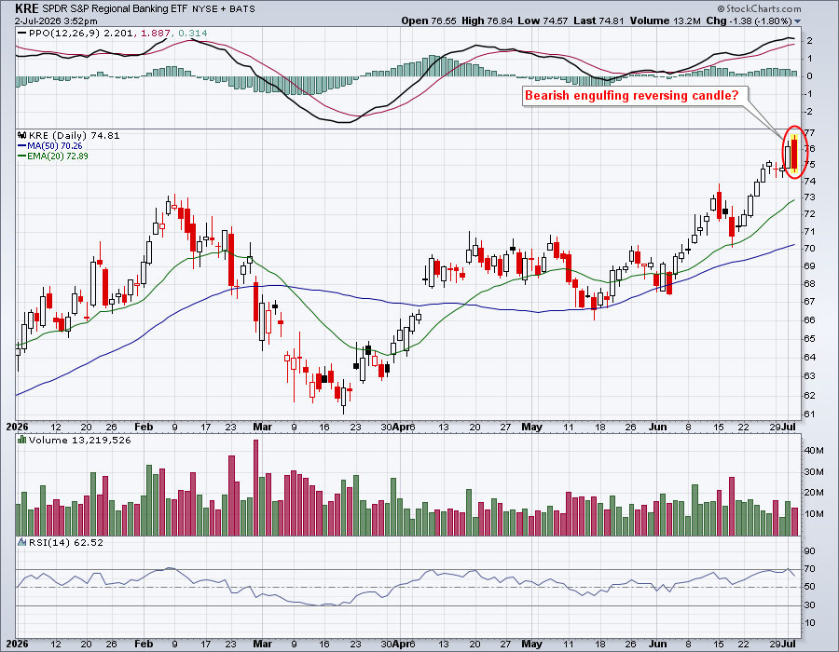Click the volume bars icon next to Volume
The width and height of the screenshot is (839, 652).
(22, 440)
